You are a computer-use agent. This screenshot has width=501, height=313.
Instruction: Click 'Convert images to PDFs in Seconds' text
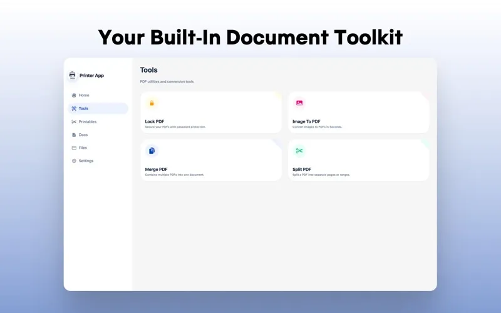[x=318, y=127]
